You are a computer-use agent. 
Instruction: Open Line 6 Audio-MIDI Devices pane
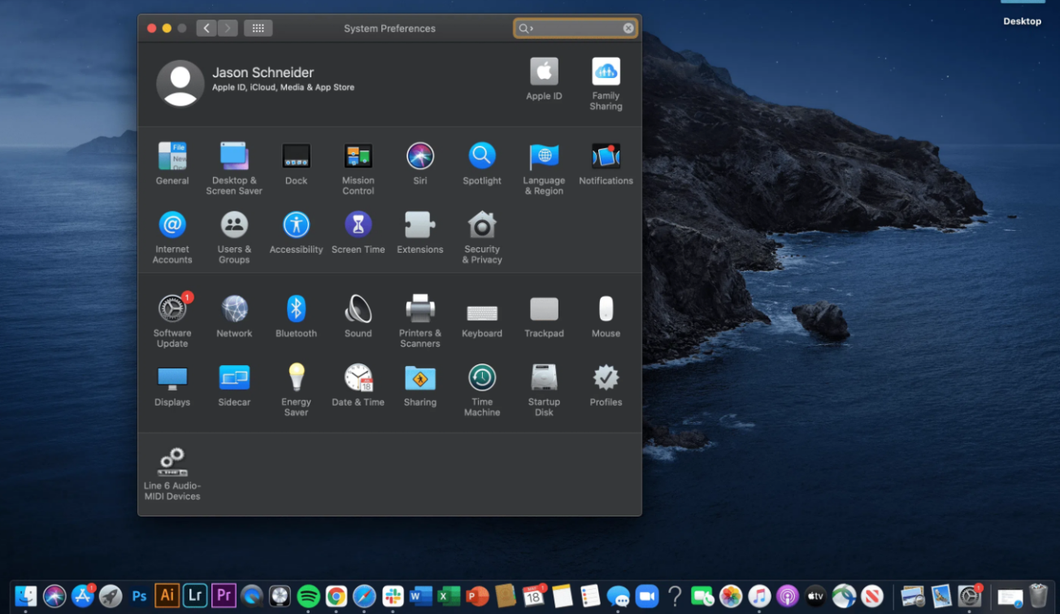click(x=172, y=462)
